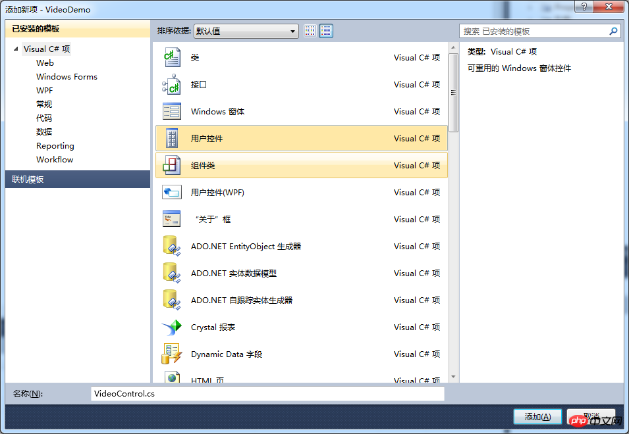Choose the Windows 窗体 form icon
This screenshot has height=434, width=629.
(x=172, y=111)
